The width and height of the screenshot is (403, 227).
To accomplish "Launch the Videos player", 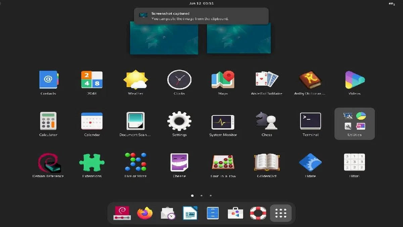I will [x=355, y=83].
